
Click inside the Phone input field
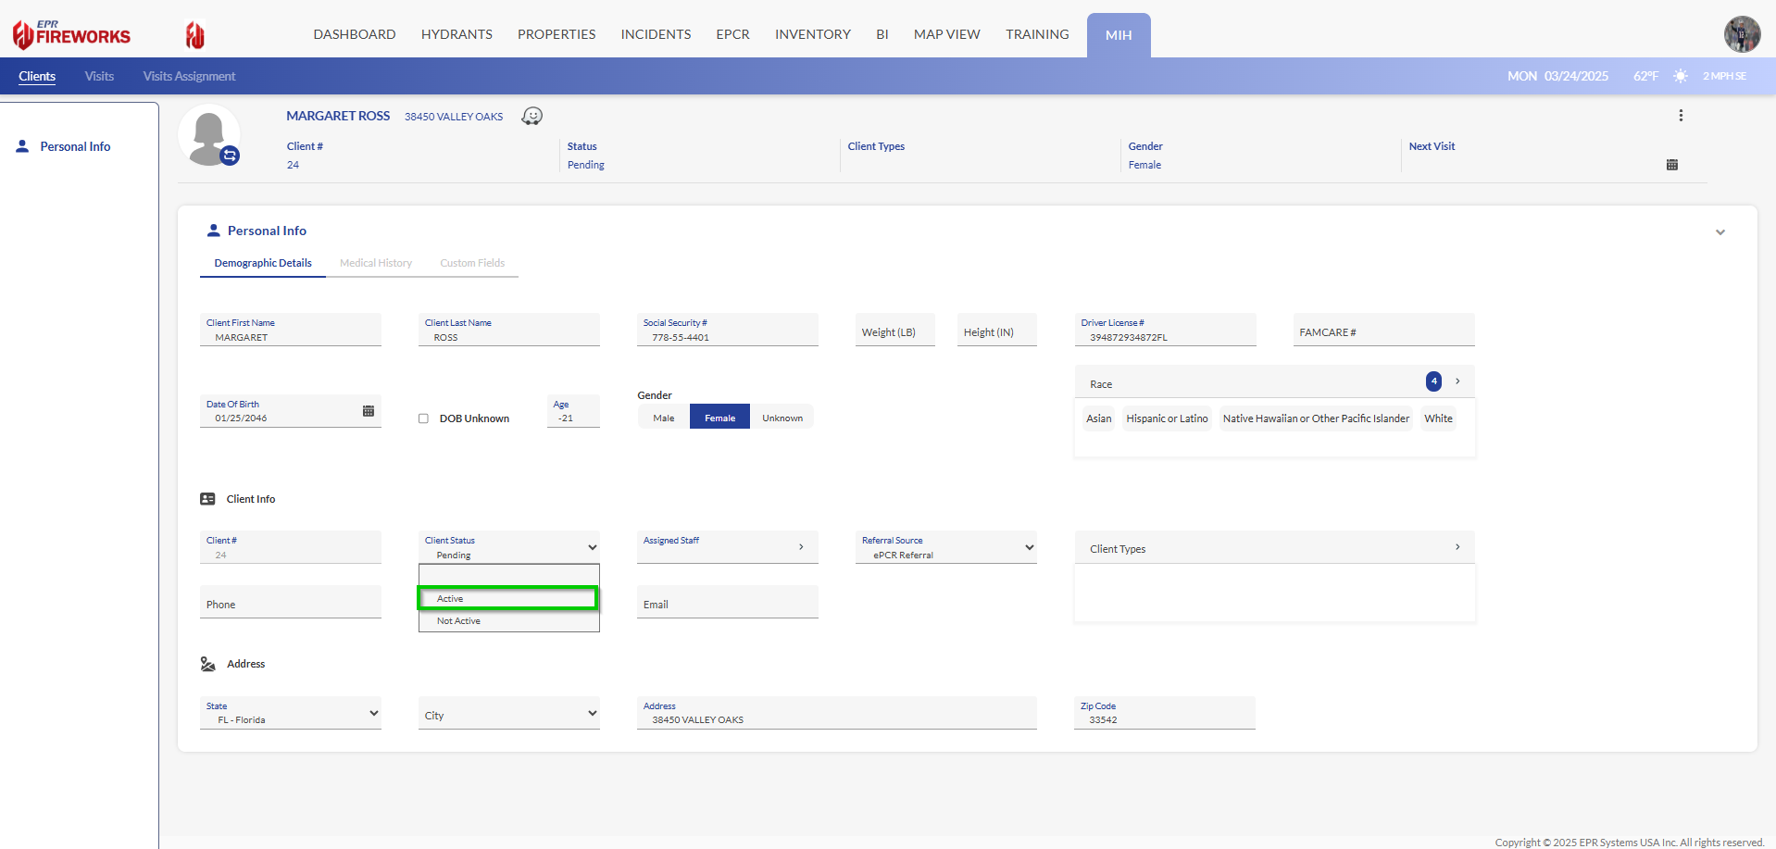[290, 603]
